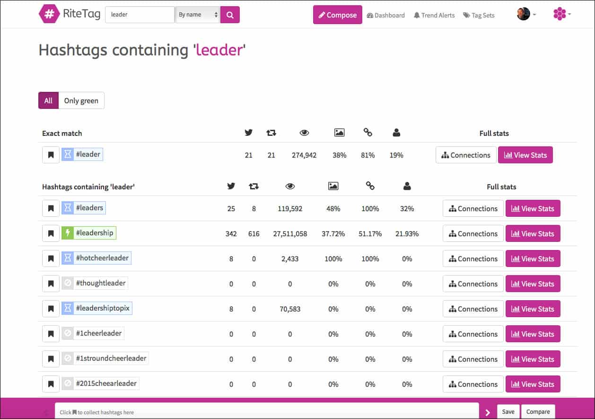View Stats for #1cheerleader
Viewport: 595px width, 419px height.
(533, 334)
